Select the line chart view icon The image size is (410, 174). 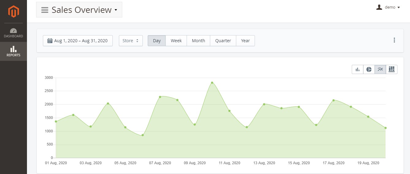coord(380,69)
